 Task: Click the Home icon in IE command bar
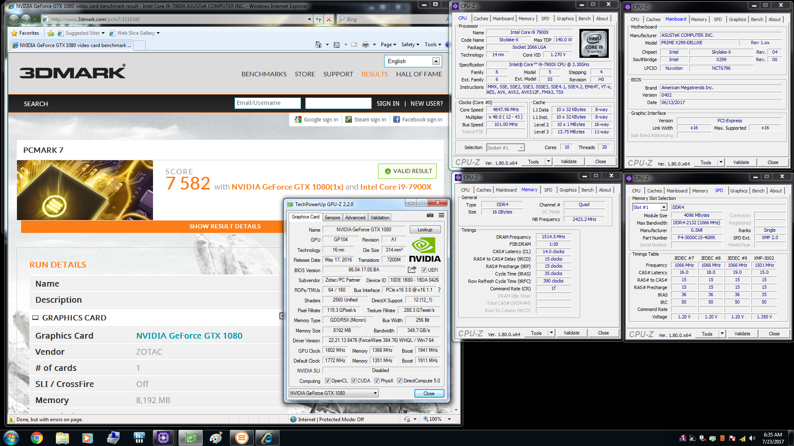(x=318, y=45)
